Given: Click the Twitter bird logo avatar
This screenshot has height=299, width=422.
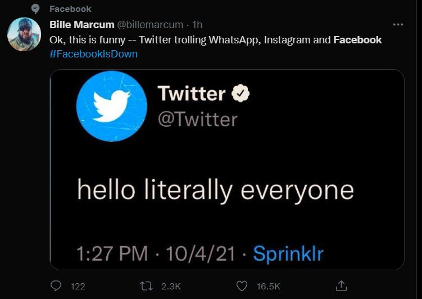Looking at the screenshot, I should [111, 105].
